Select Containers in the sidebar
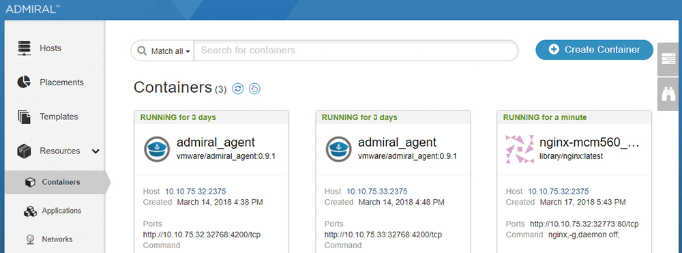 pyautogui.click(x=61, y=182)
